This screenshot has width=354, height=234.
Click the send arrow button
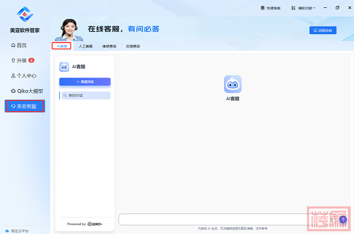point(343,219)
